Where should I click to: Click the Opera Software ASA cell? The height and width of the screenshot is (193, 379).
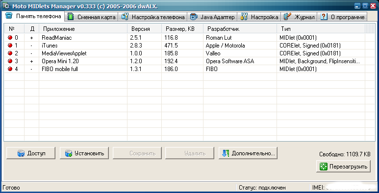click(x=230, y=61)
